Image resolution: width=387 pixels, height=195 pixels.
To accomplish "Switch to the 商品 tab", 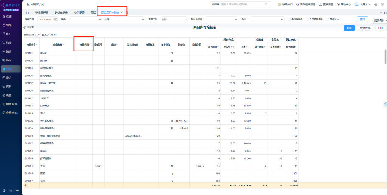I will click(x=94, y=13).
